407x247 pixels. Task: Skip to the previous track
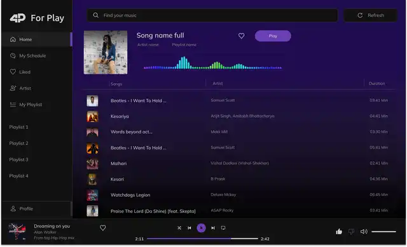[190, 228]
